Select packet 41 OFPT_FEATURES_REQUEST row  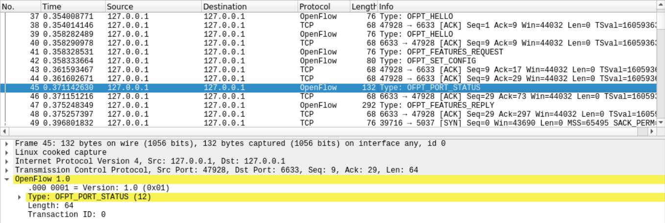294,52
